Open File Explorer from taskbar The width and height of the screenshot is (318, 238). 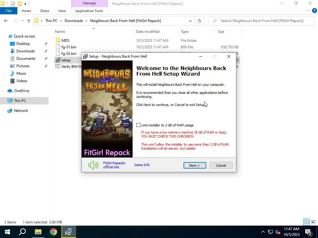click(x=38, y=232)
